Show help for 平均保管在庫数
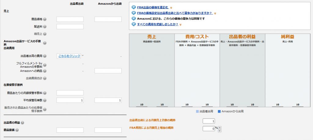The image size is (313, 140). point(45,100)
